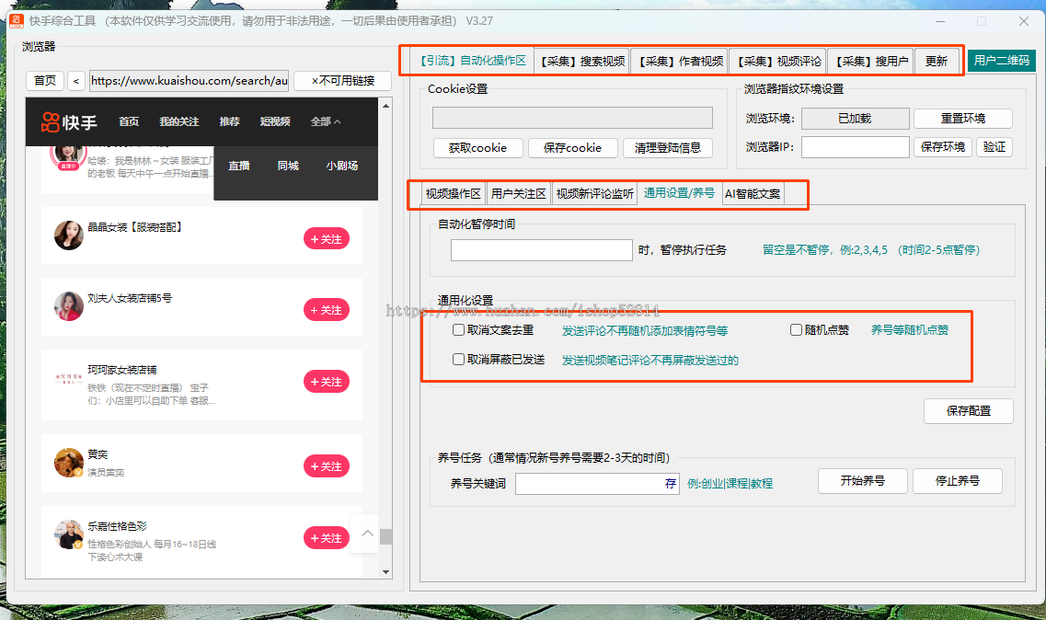Select 小剧场 in dropdown menu
The height and width of the screenshot is (620, 1046).
pyautogui.click(x=342, y=166)
